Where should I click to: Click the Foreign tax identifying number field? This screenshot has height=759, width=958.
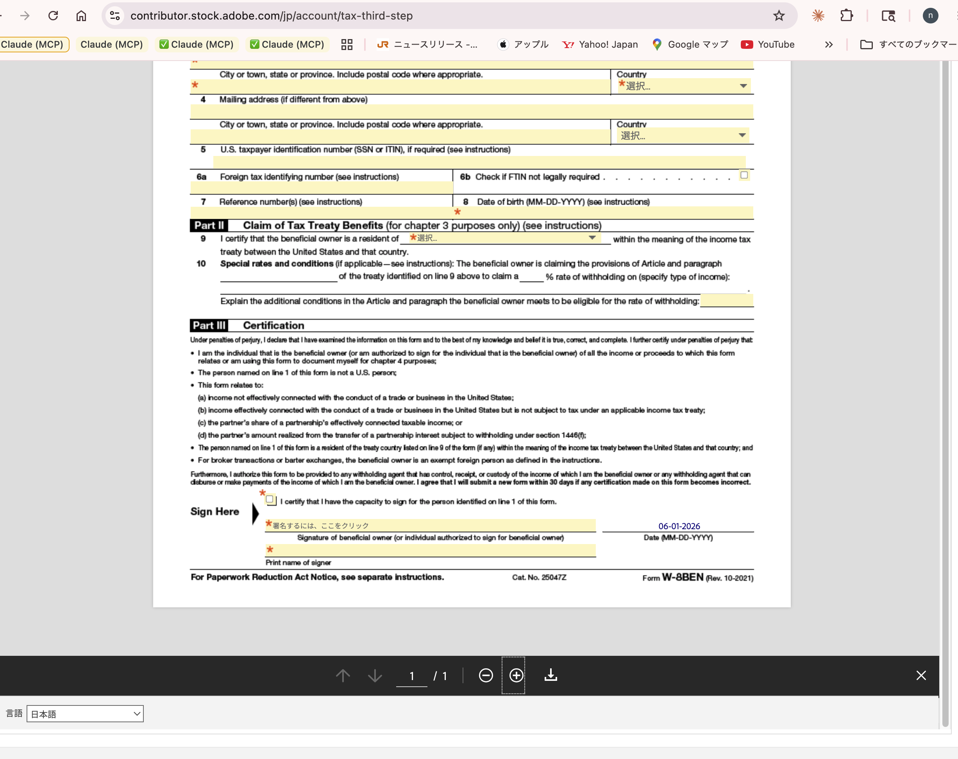tap(322, 188)
